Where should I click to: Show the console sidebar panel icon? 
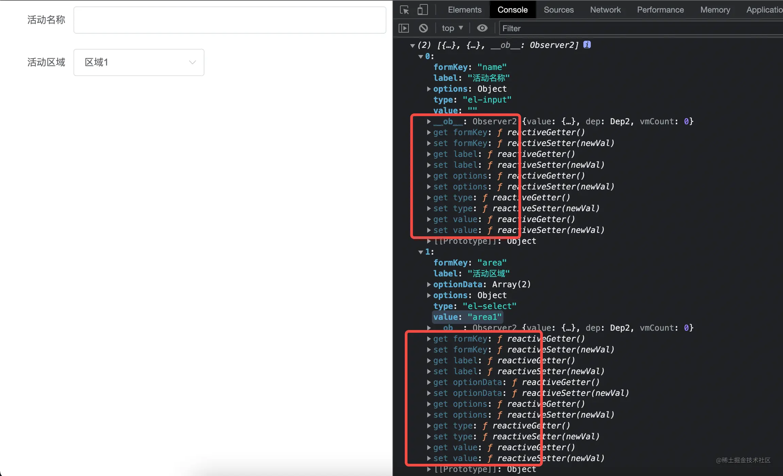point(404,28)
